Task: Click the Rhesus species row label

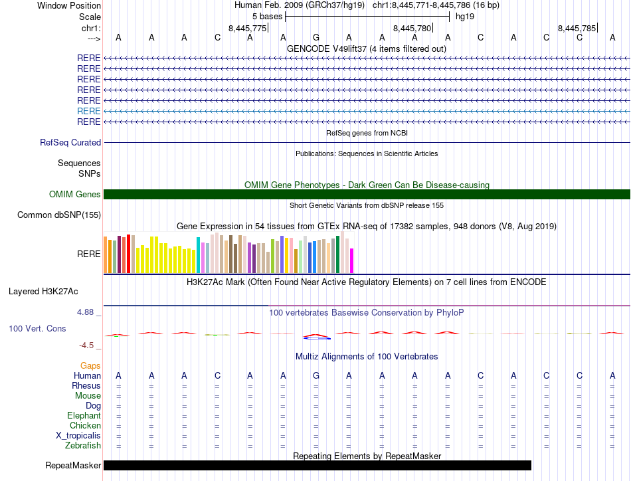Action: pos(86,385)
